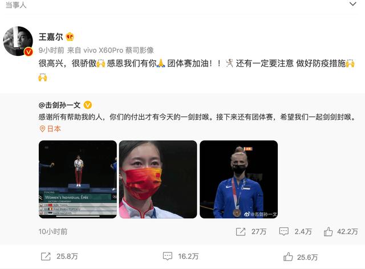Open the red mask close-up photo

158,179
